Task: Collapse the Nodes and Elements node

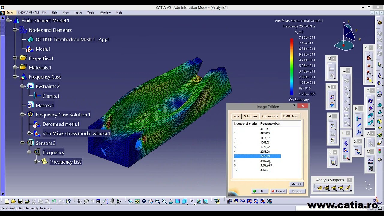Action: 15,30
